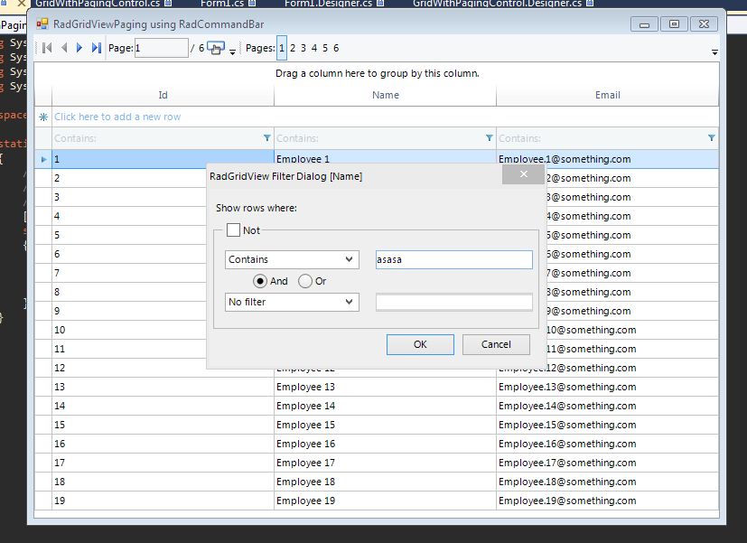Go to previous page arrow icon

point(64,48)
